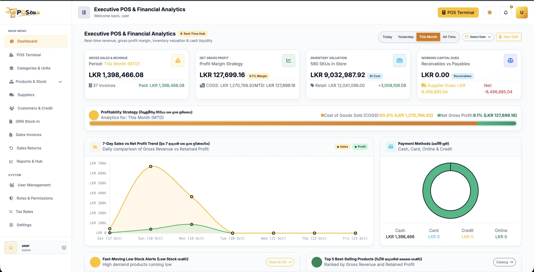Click the balance scale icon in Working Capital card

[x=510, y=61]
